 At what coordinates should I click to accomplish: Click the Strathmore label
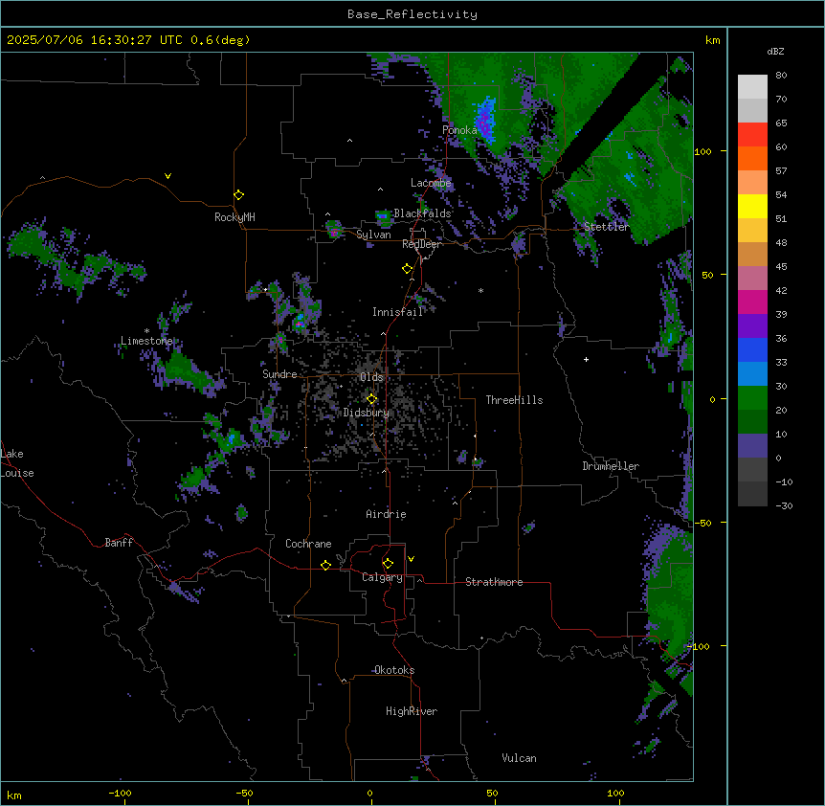pyautogui.click(x=494, y=582)
